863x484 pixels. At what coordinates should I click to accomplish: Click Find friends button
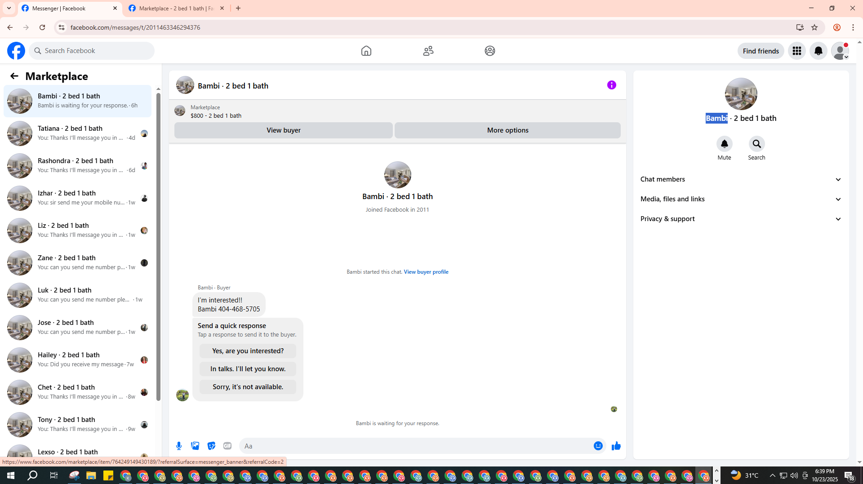(761, 51)
